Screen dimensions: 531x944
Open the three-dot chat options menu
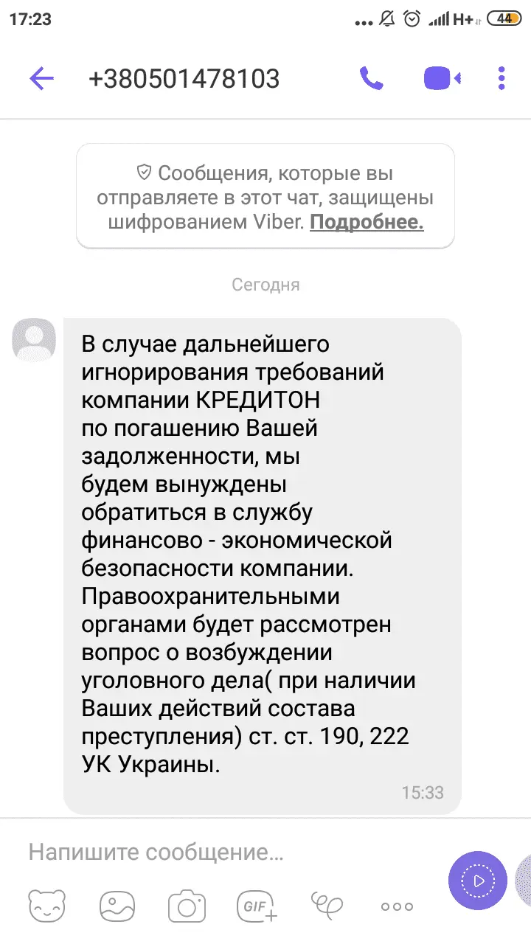502,78
